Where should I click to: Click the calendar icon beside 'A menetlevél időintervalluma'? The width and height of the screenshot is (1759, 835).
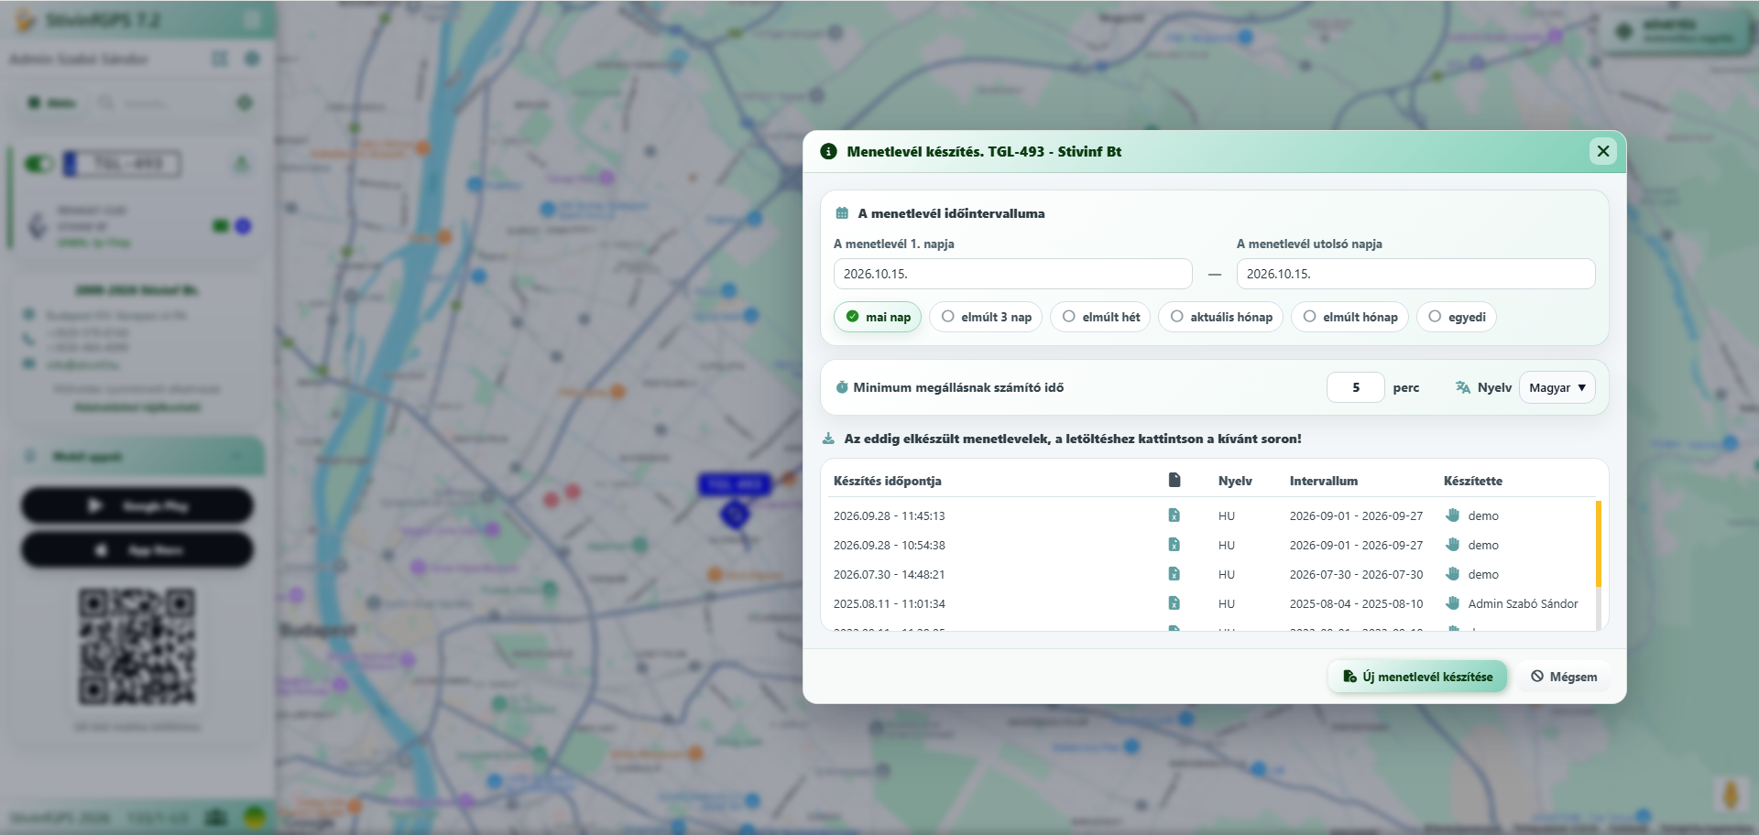point(842,213)
